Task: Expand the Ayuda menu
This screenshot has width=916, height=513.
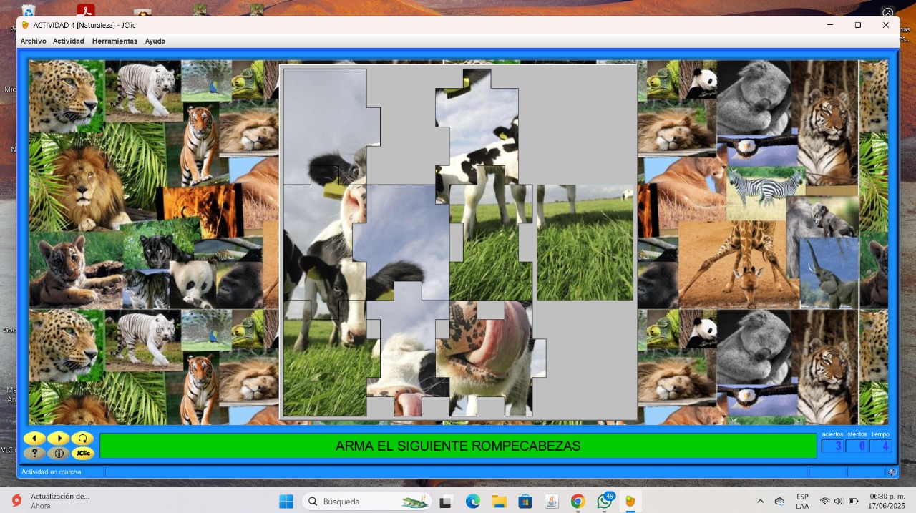Action: [x=155, y=41]
